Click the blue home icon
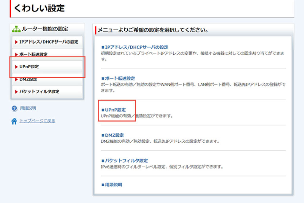This screenshot has height=203, width=304. click(x=14, y=121)
